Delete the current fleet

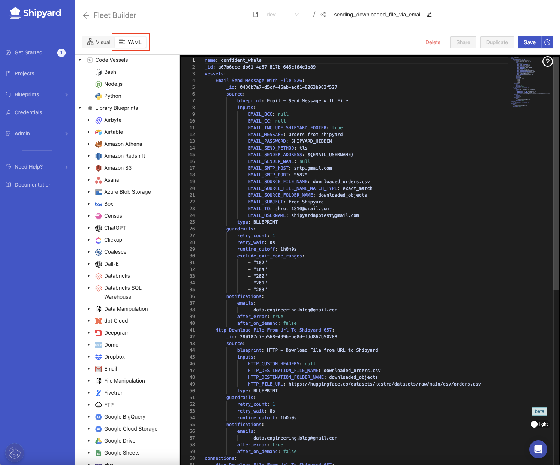pos(433,42)
